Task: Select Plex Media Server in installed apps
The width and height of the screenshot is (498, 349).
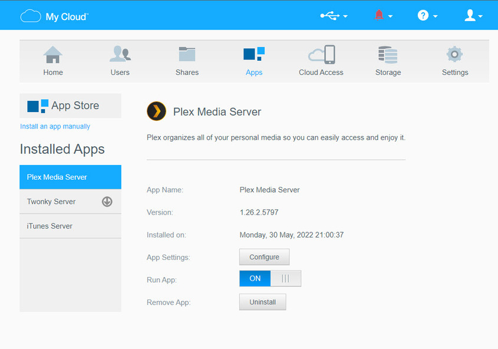Action: tap(71, 177)
